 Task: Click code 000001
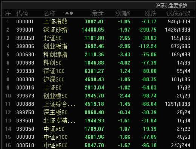[25, 21]
